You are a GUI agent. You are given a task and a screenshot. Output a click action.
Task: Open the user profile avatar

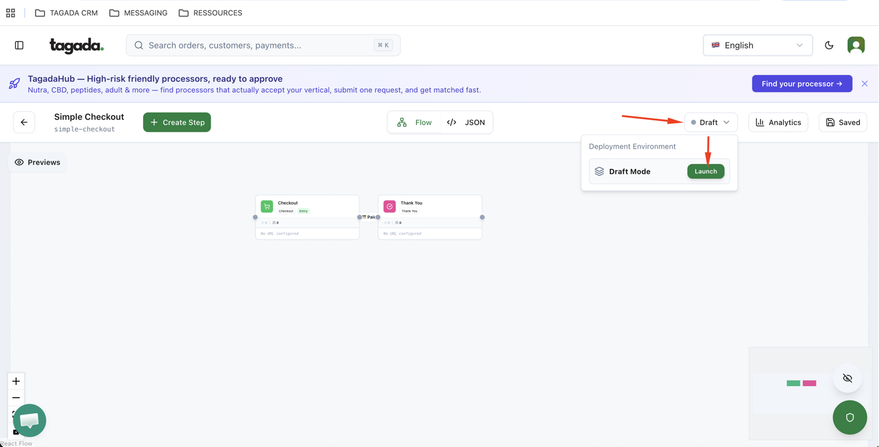tap(856, 45)
